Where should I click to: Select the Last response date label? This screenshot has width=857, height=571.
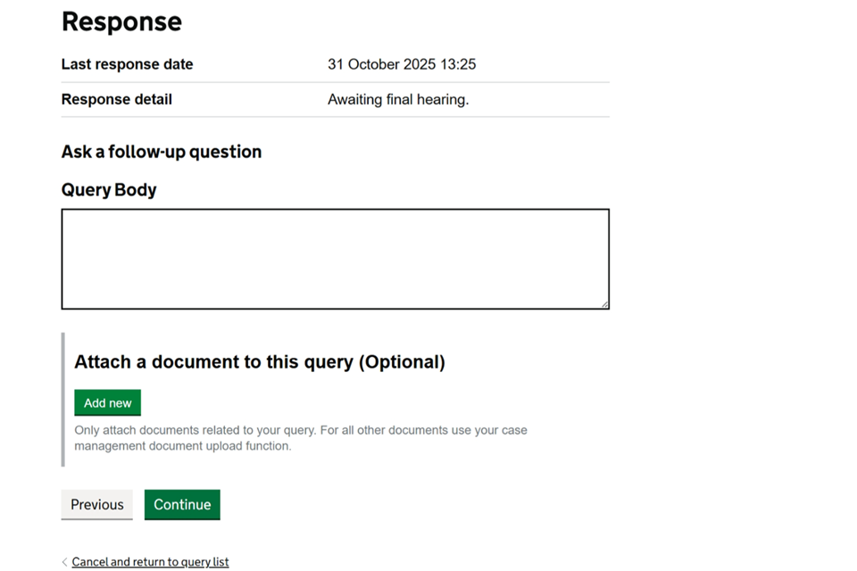click(127, 64)
